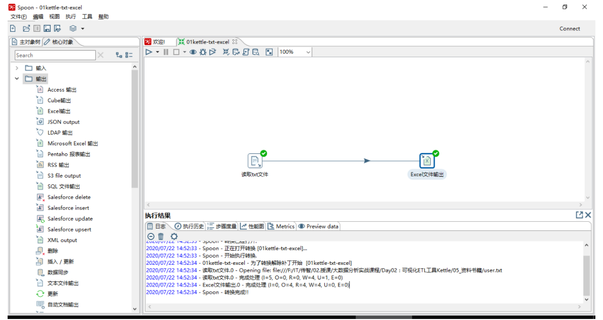The image size is (603, 320).
Task: Stop the transformation with the square icon
Action: coord(176,52)
